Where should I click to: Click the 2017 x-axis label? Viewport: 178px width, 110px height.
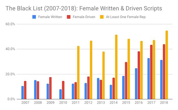coord(151,103)
